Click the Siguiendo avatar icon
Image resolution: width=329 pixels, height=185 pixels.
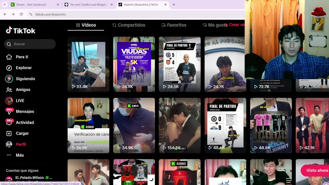pos(9,79)
